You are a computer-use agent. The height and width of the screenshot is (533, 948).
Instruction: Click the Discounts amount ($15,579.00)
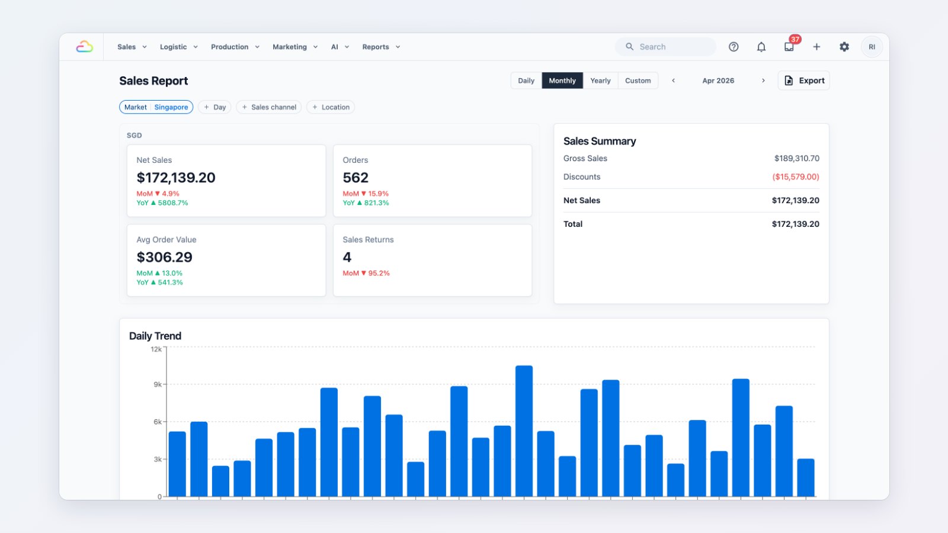(x=796, y=176)
